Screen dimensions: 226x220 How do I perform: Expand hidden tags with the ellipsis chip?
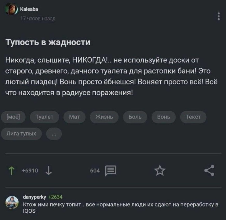point(54,134)
